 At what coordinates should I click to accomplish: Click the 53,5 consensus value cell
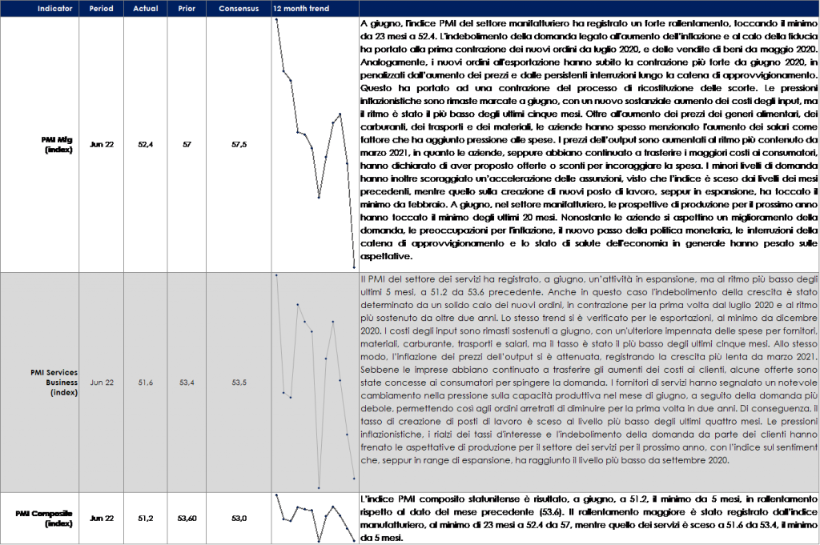(x=238, y=383)
